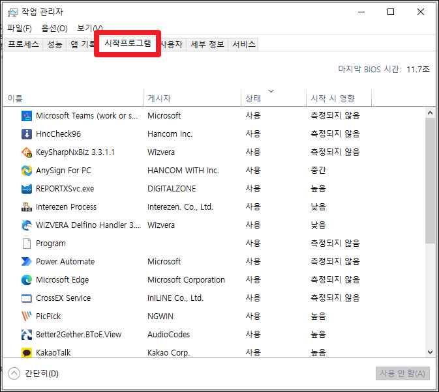Click publisher iniLINE Co., Ltd.
Image resolution: width=439 pixels, height=392 pixels.
click(175, 298)
